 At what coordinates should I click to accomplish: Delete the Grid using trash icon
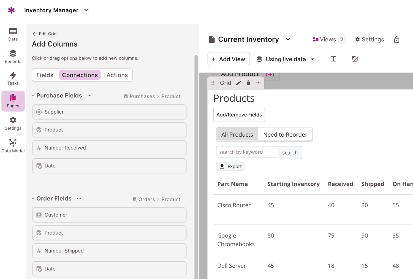(248, 83)
